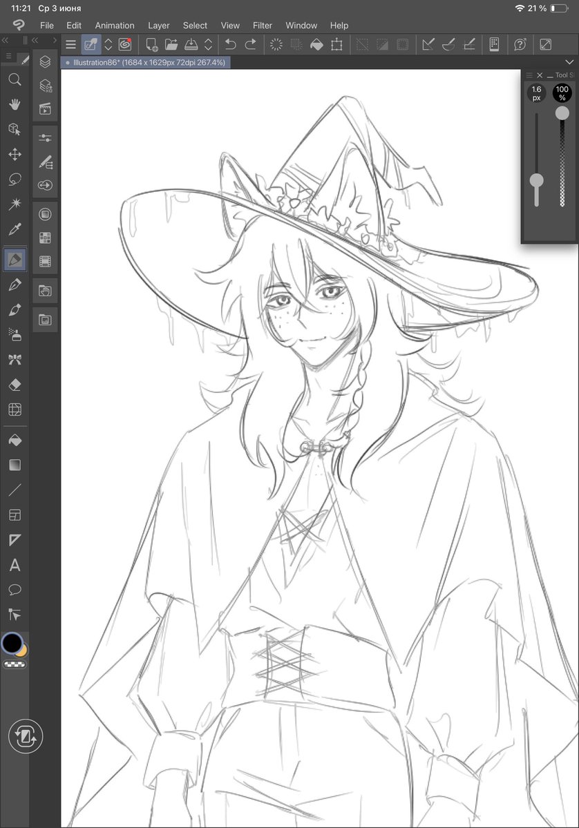Select the Brush tool
Viewport: 579px width, 828px height.
coord(15,310)
